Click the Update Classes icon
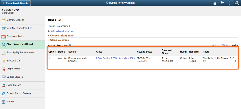241x109 pixels. (4, 77)
